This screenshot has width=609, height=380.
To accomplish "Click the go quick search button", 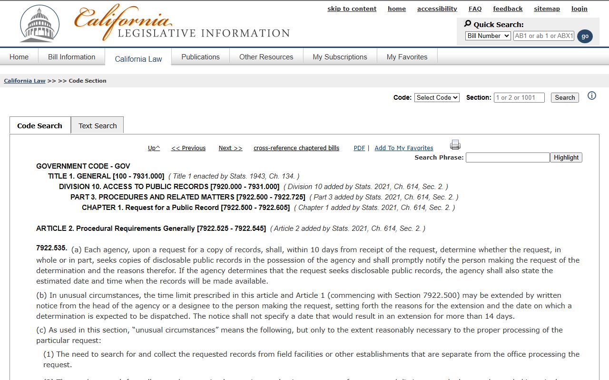I will tap(585, 36).
